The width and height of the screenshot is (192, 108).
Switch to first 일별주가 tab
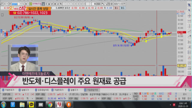pos(24,90)
